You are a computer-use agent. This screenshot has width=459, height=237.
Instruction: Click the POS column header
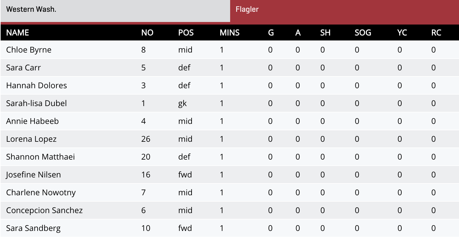(186, 32)
